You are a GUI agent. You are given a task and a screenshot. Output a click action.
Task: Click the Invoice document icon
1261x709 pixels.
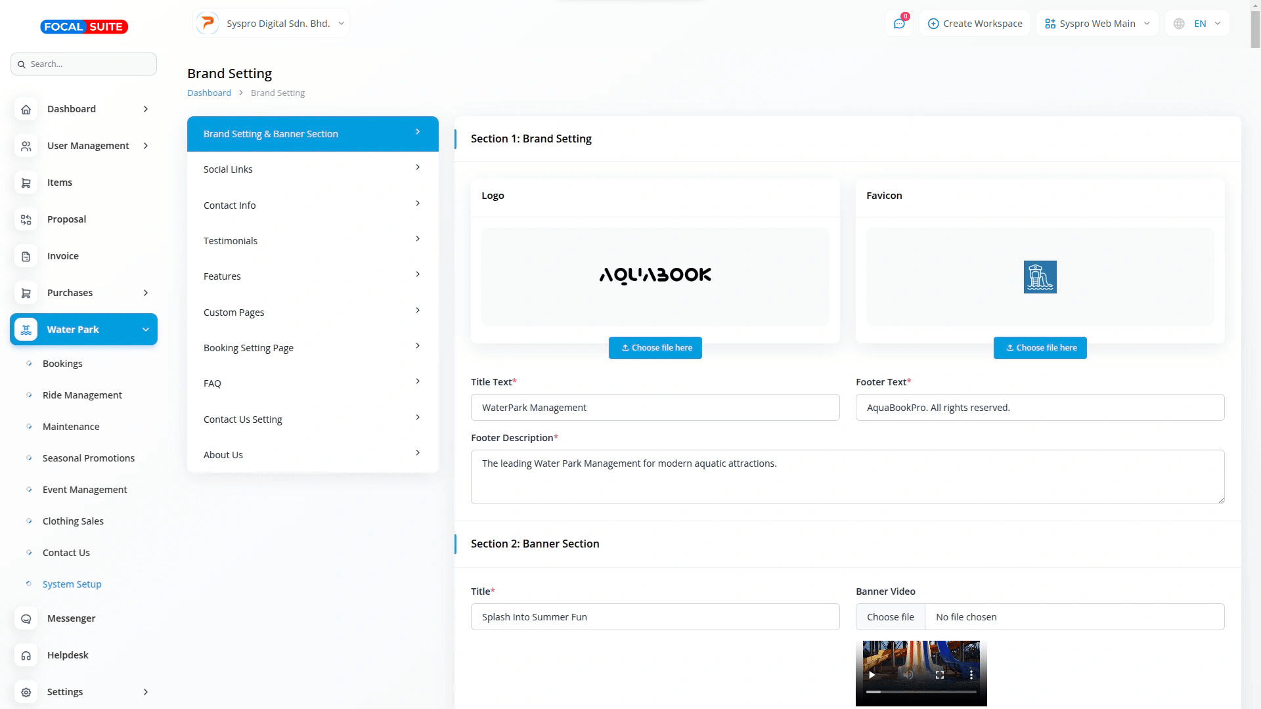coord(26,257)
